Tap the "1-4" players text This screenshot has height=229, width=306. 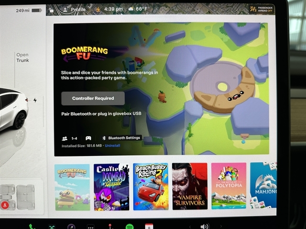pyautogui.click(x=74, y=138)
